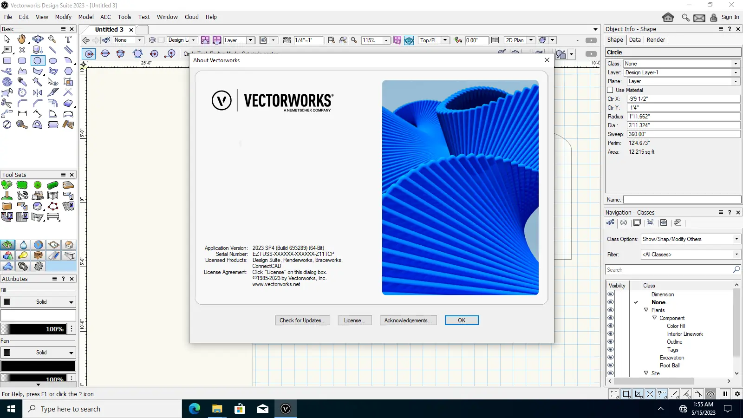The width and height of the screenshot is (743, 418).
Task: Toggle visibility of Excavation class
Action: pyautogui.click(x=611, y=358)
